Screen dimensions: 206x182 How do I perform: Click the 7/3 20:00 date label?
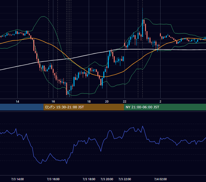[107, 179]
